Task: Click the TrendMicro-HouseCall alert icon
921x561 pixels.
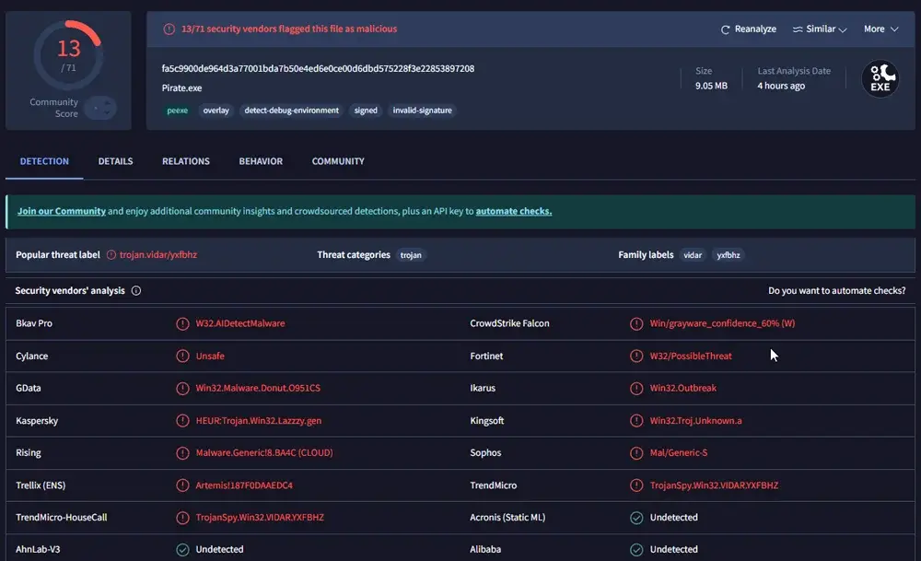Action: click(182, 518)
